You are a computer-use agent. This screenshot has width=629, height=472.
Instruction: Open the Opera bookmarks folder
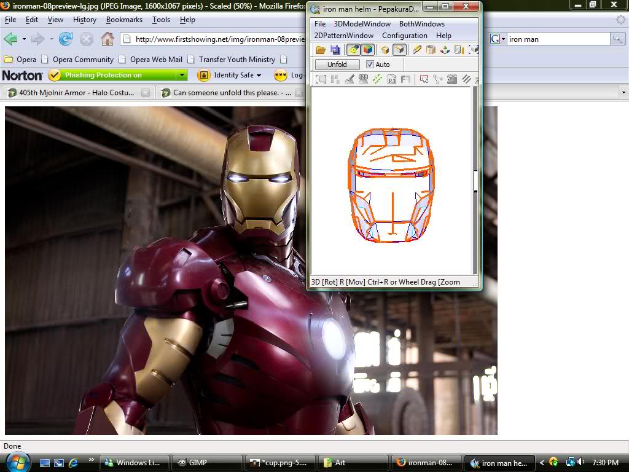pos(20,60)
